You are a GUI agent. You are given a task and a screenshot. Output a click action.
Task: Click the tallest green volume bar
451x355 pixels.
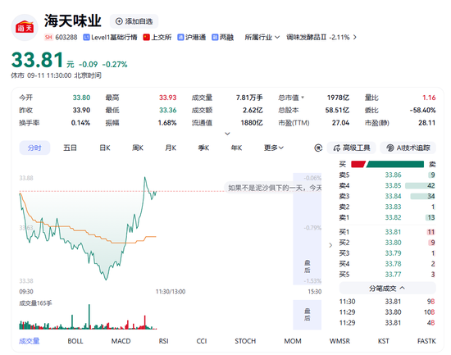click(89, 316)
